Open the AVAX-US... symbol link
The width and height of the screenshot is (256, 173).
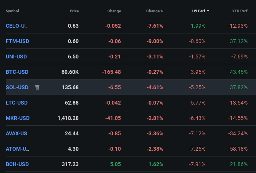18,133
